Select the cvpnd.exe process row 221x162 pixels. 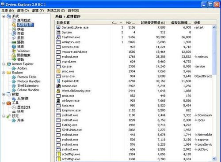(134, 62)
